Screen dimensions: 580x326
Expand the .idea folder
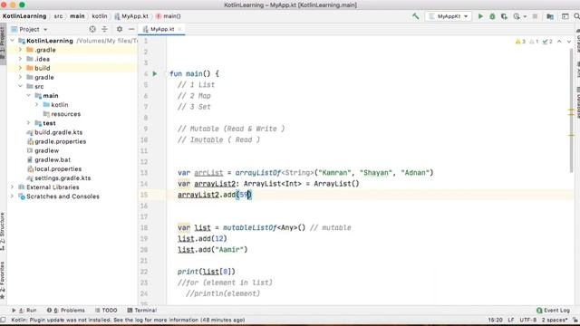click(x=20, y=59)
